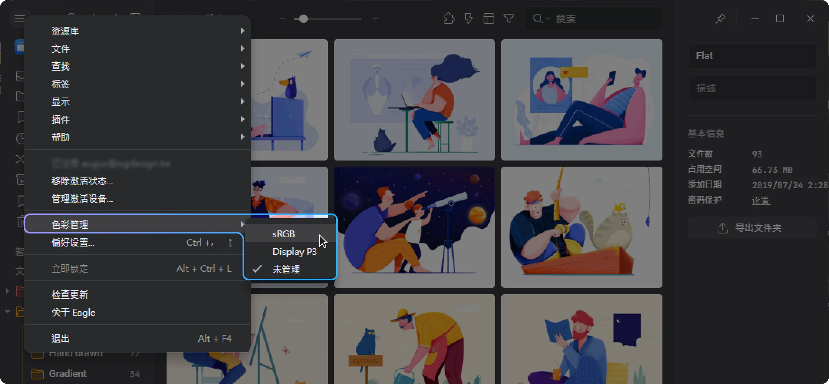Pin the window with the pin icon

pos(720,18)
